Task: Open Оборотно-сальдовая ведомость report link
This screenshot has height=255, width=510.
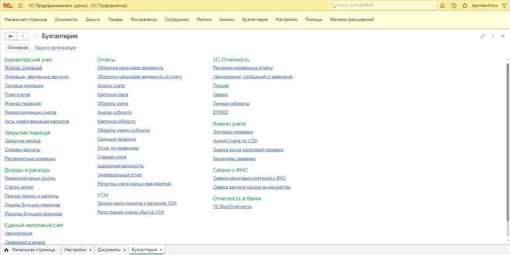Action: (130, 68)
